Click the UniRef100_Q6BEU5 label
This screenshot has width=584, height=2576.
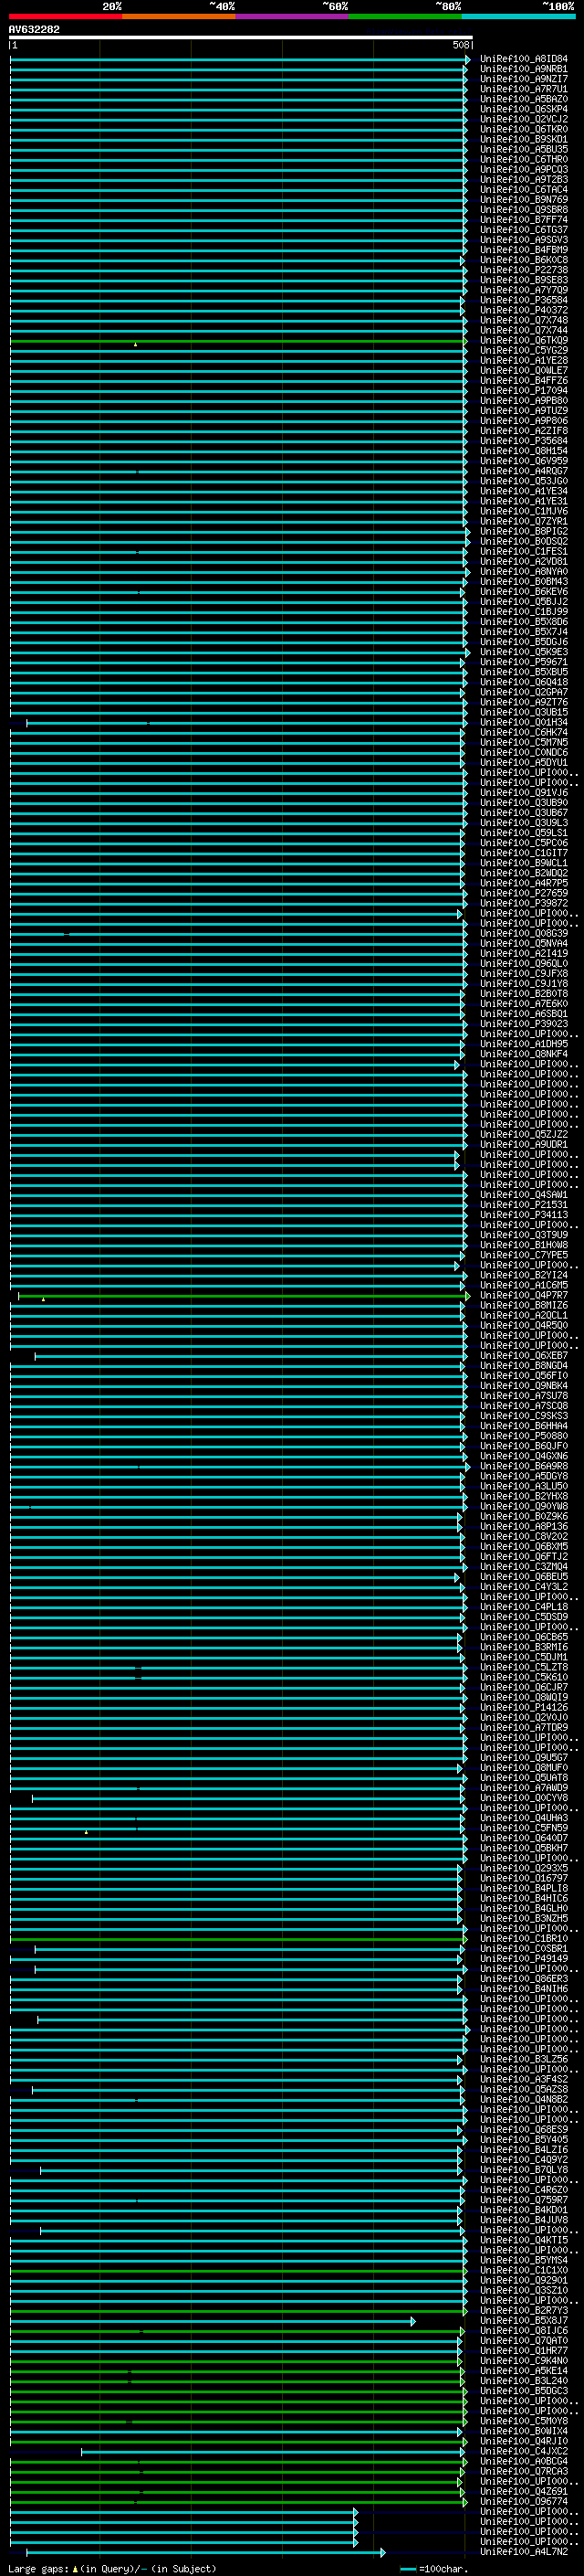click(524, 1577)
